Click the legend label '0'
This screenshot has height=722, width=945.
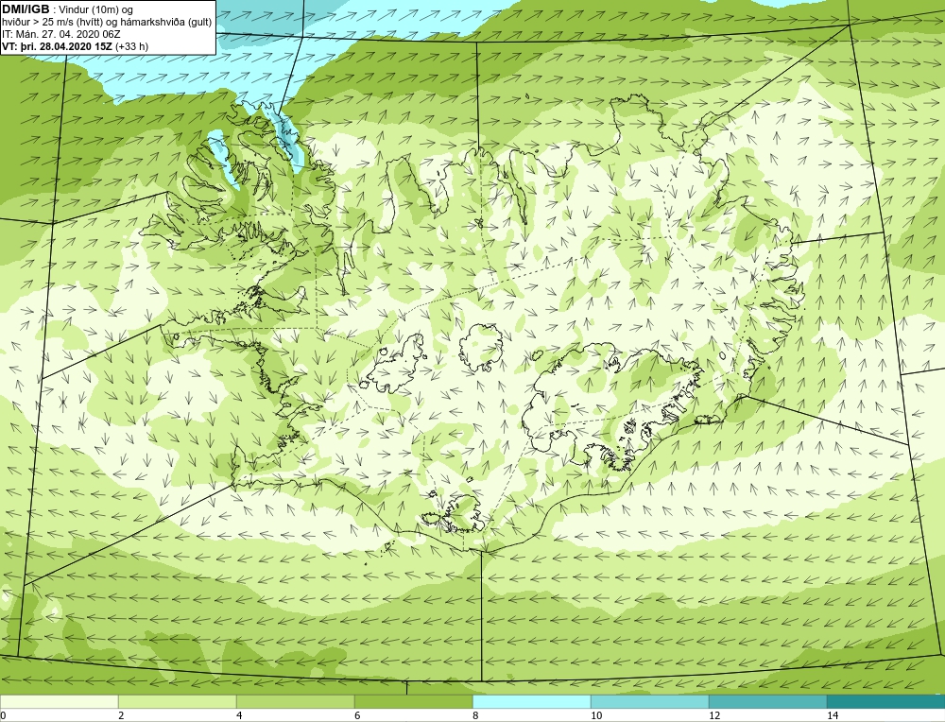(x=3, y=715)
